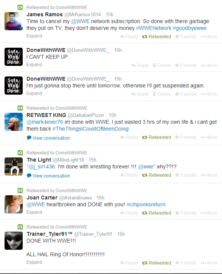Delete the "I CAN'T KEEP UP." tweet

pos(162,65)
